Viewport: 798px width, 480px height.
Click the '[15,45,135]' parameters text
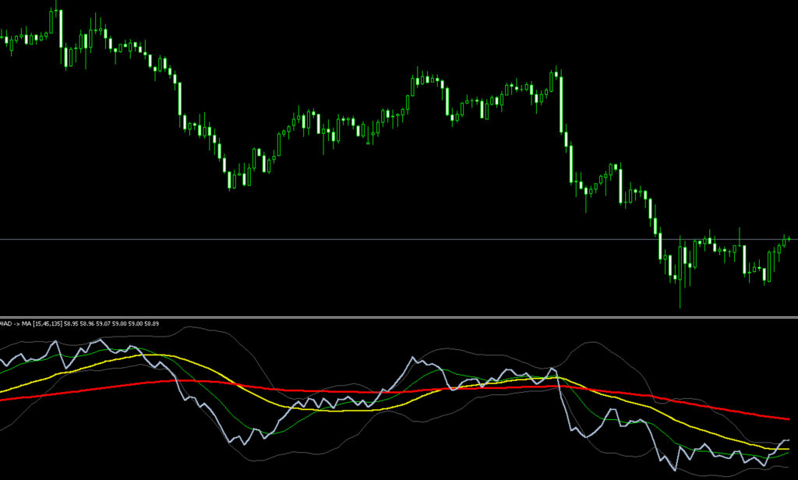coord(48,323)
